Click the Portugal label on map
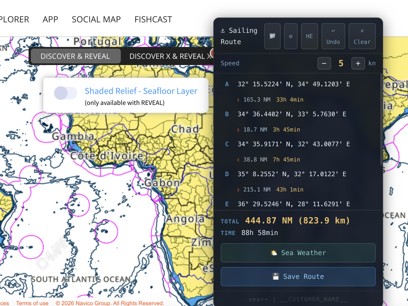This screenshot has width=408, height=306. click(98, 42)
